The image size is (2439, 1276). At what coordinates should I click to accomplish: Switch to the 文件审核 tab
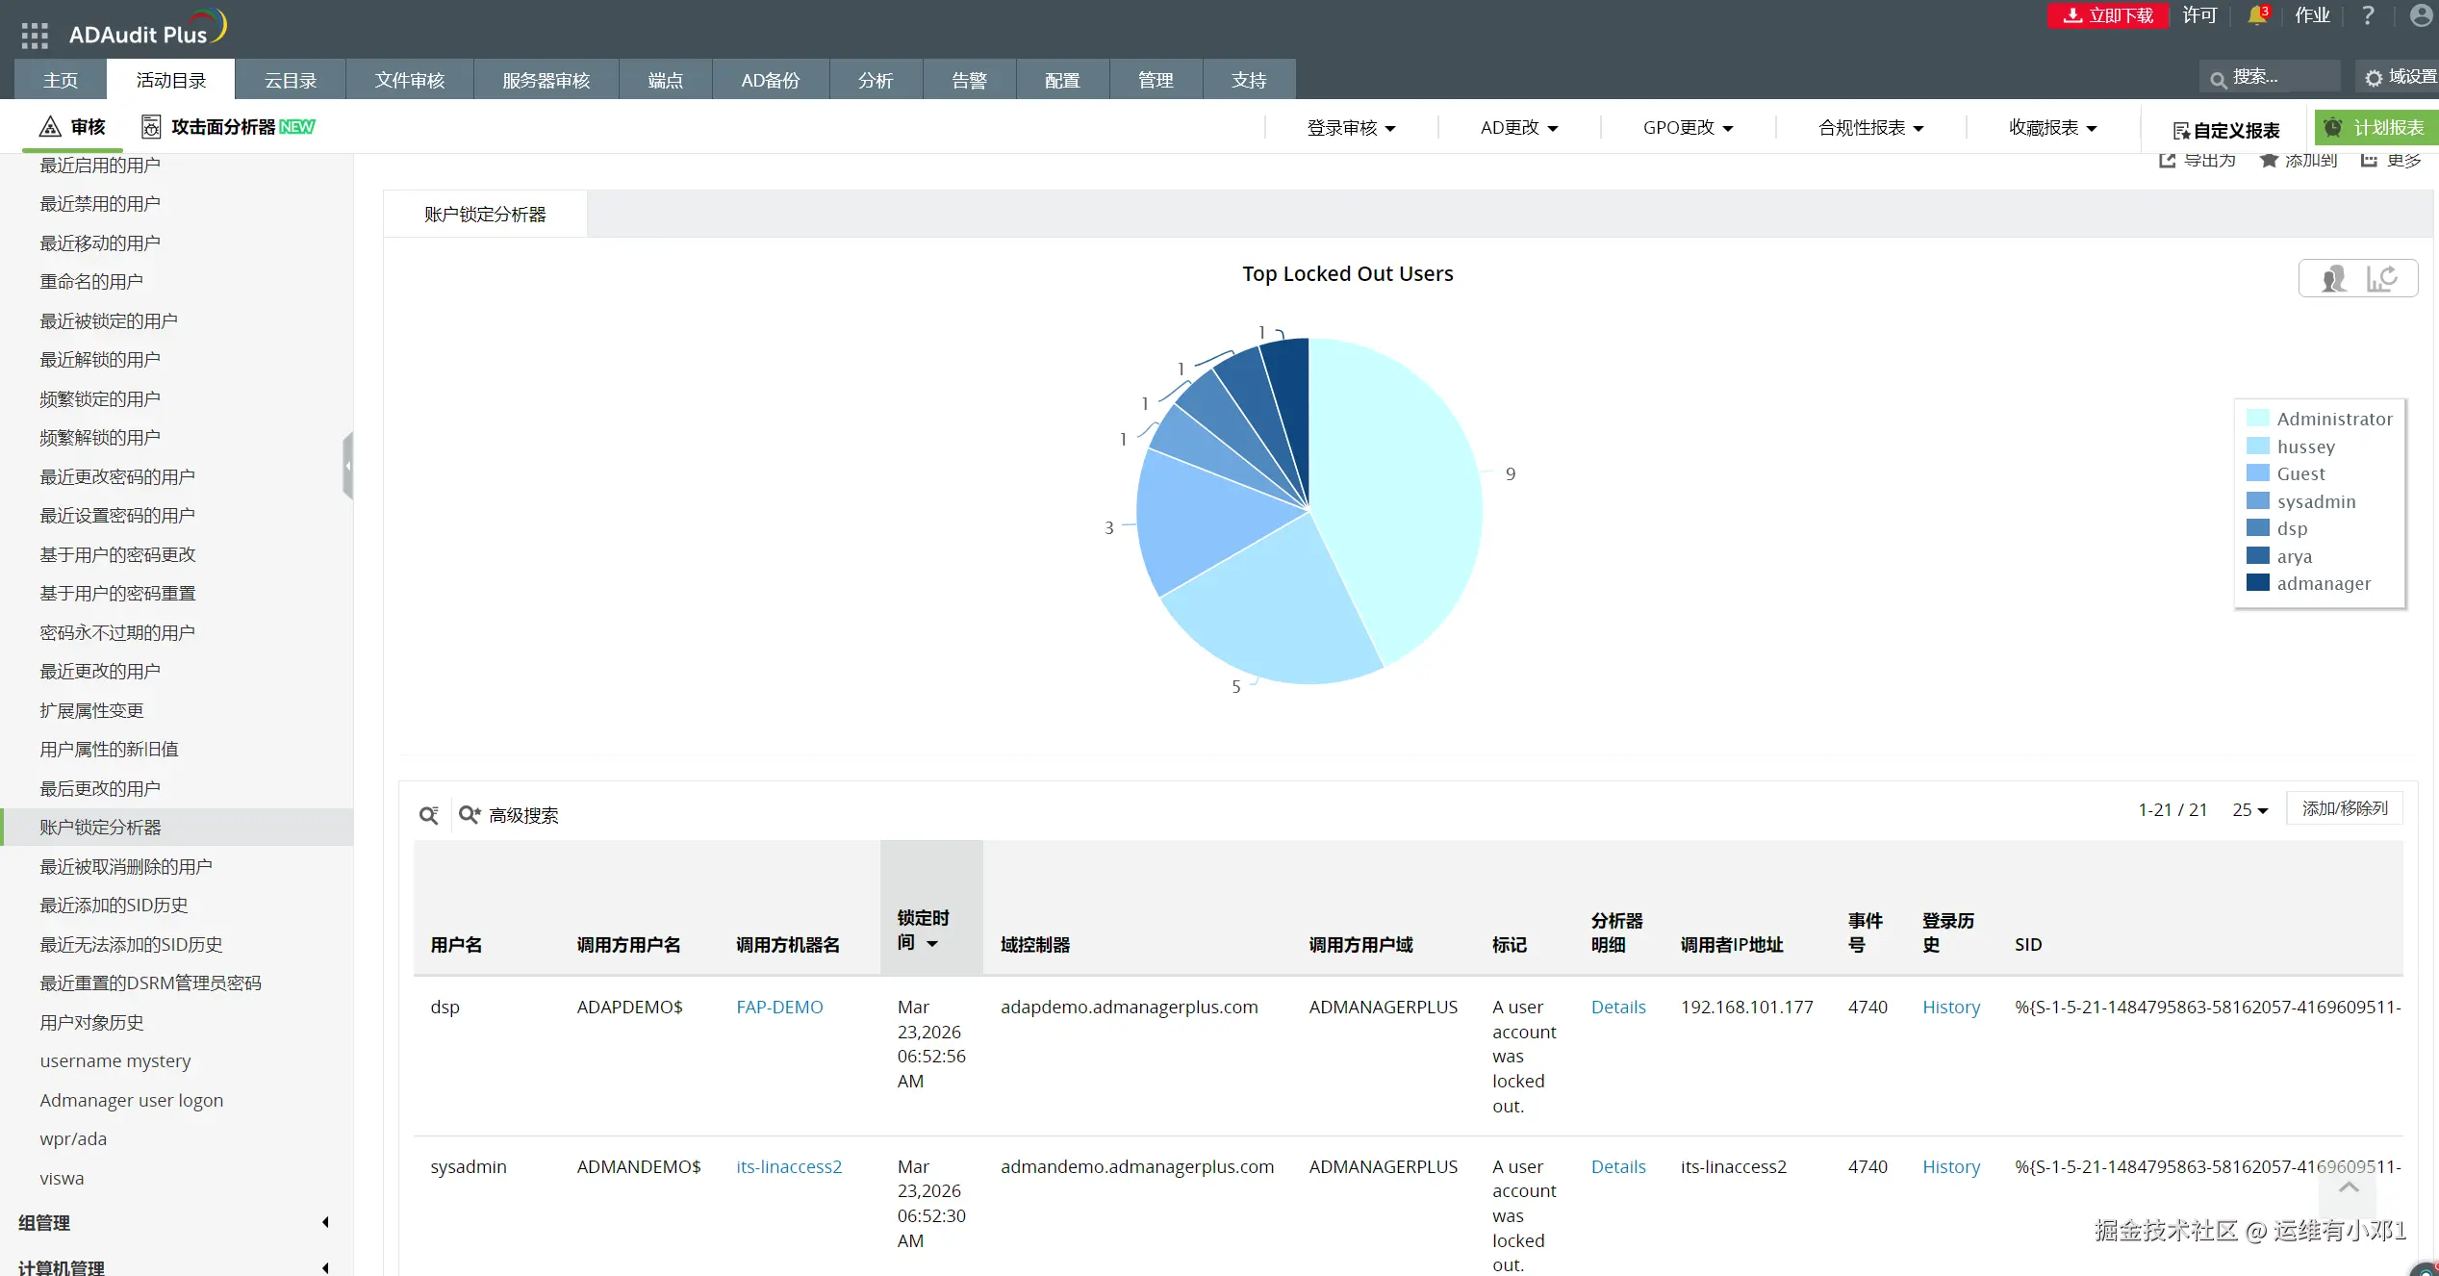click(x=409, y=80)
